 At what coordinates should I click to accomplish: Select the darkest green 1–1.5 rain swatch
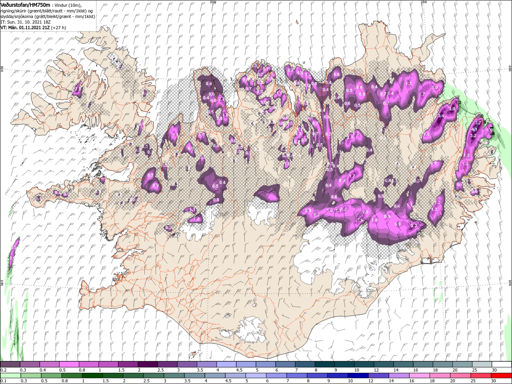[92, 376]
